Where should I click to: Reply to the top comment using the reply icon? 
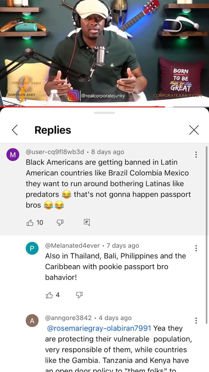coord(87,223)
